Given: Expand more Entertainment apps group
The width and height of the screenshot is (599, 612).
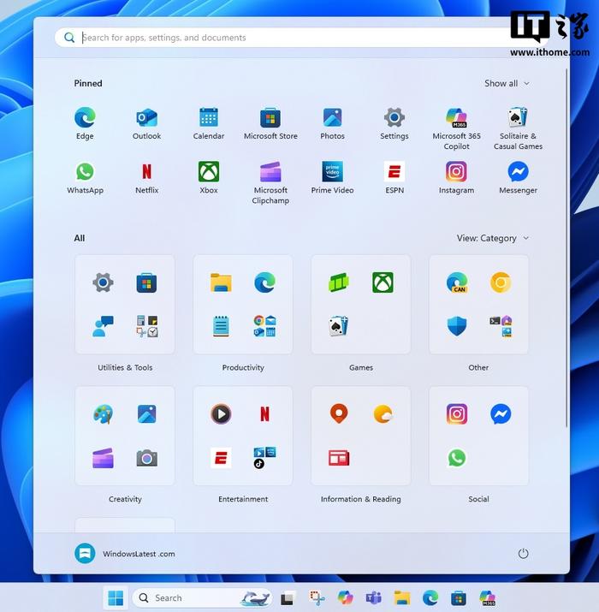Looking at the screenshot, I should click(x=265, y=458).
